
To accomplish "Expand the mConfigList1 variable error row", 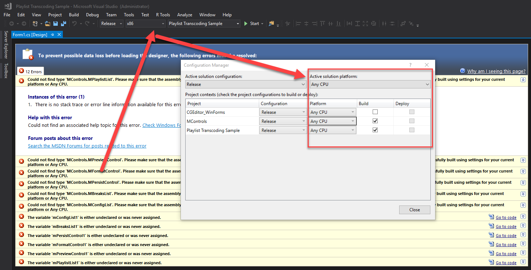I will click(523, 216).
